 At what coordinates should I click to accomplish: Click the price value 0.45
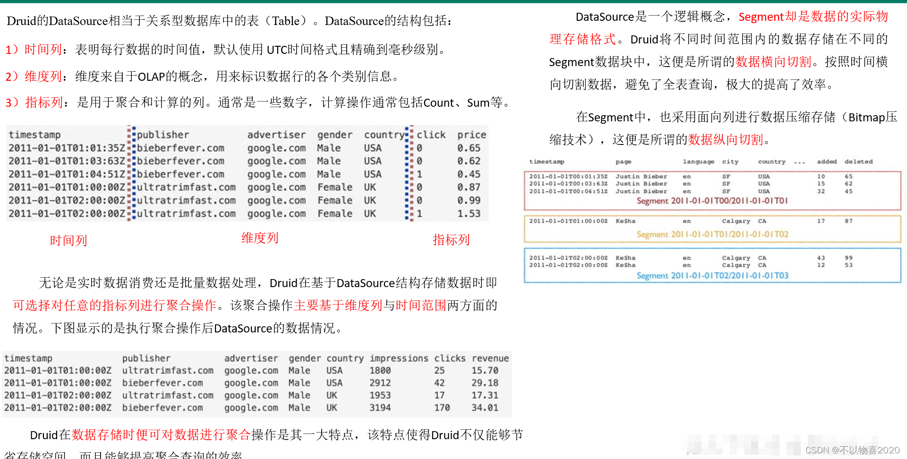pos(469,174)
